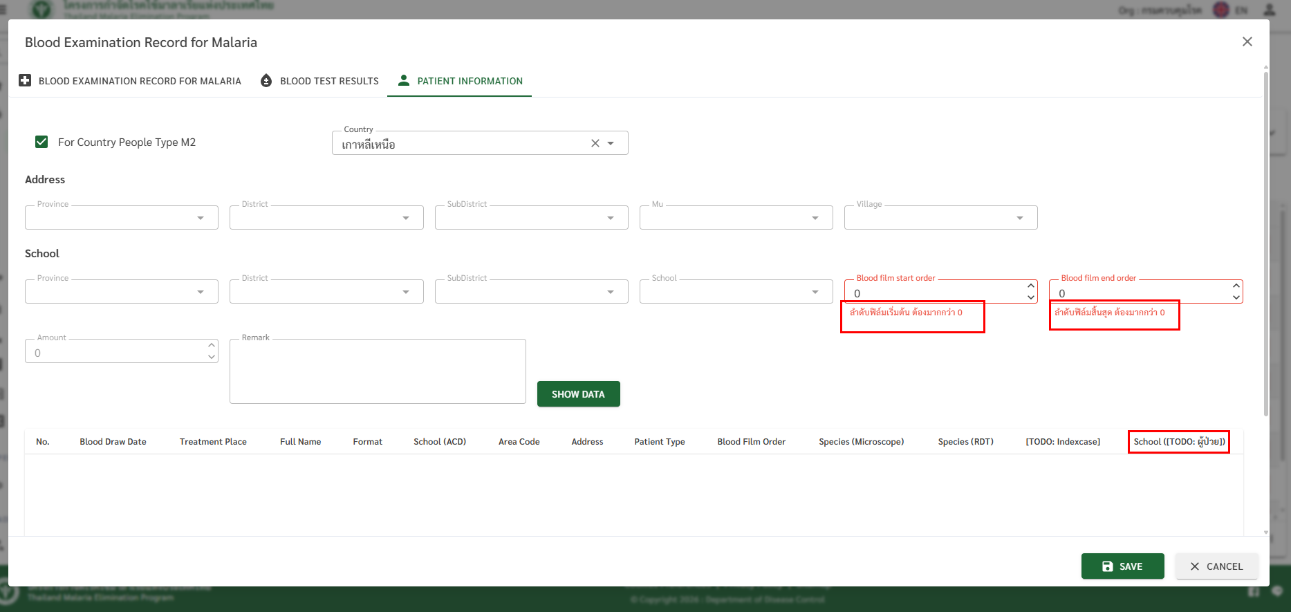The image size is (1291, 612).
Task: Click the floppy disk icon on Save button
Action: point(1107,566)
